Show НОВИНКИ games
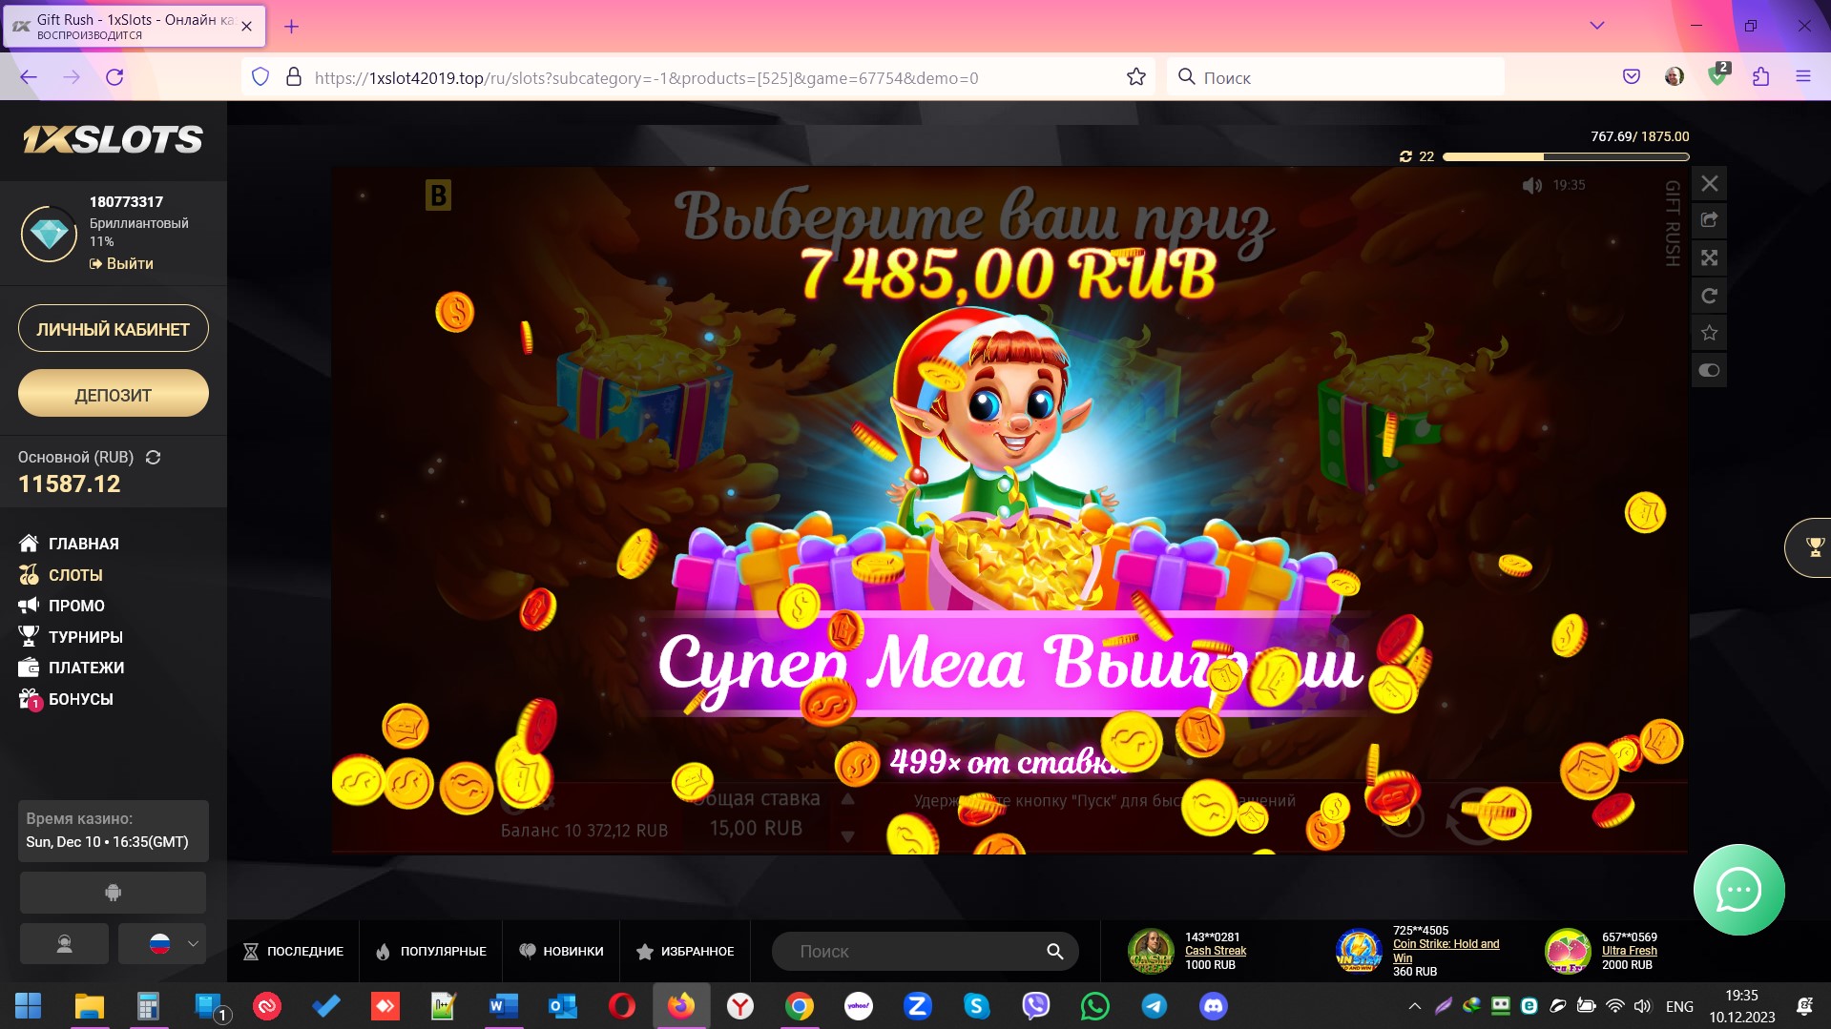Viewport: 1831px width, 1029px height. [561, 952]
